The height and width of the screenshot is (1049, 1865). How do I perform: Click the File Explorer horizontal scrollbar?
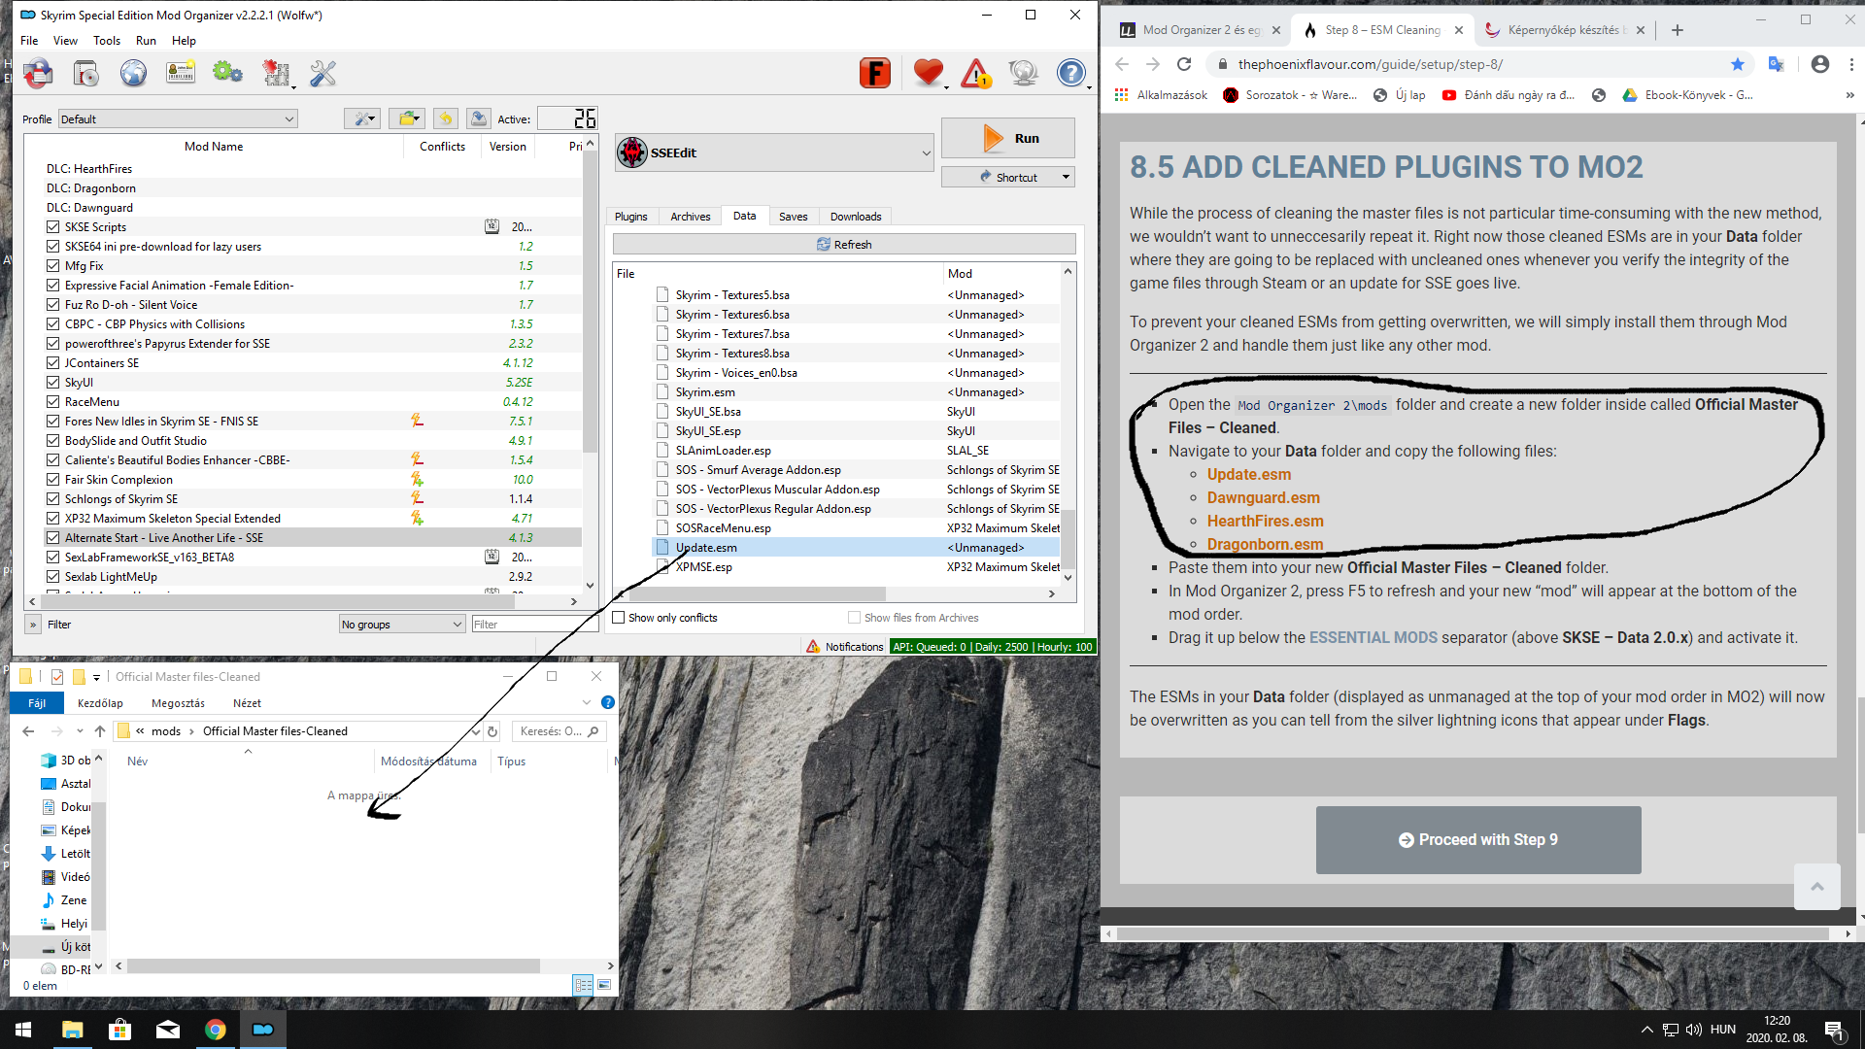[333, 966]
